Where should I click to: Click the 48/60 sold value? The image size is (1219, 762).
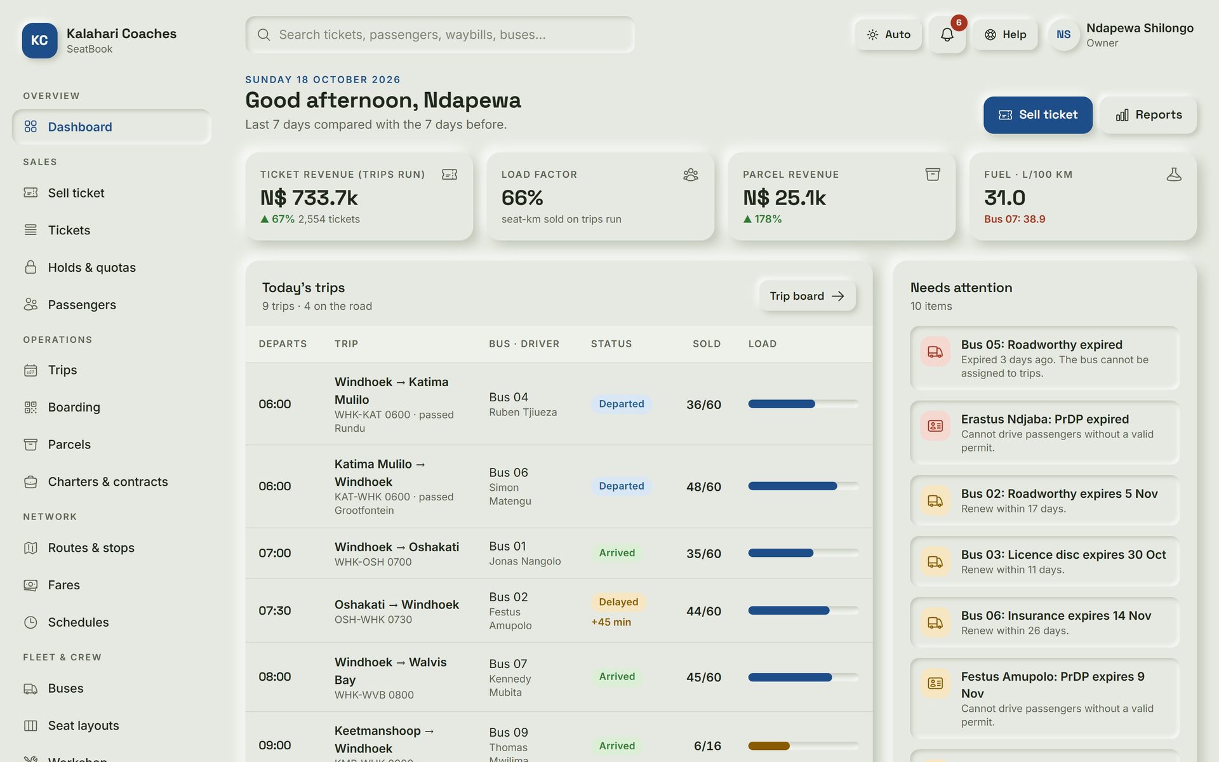coord(703,487)
